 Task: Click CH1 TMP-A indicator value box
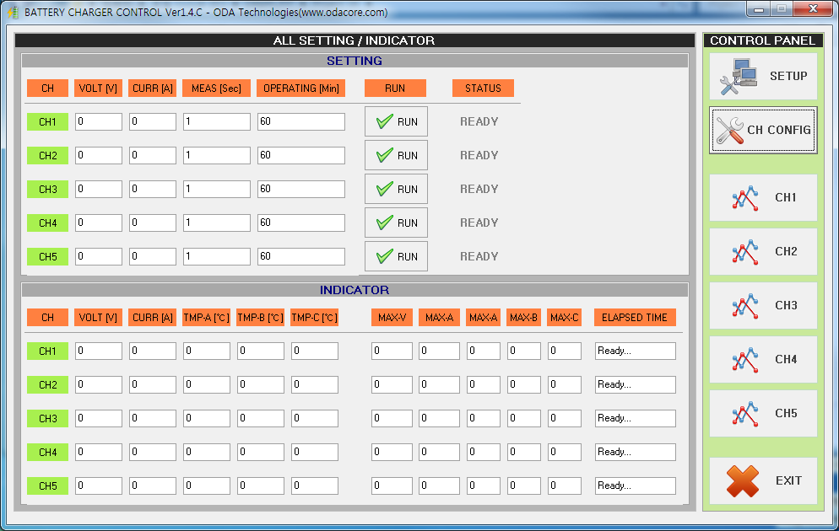pyautogui.click(x=207, y=351)
